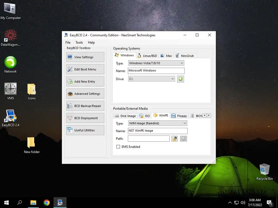Minimize the EasyBCD window

tap(185, 35)
